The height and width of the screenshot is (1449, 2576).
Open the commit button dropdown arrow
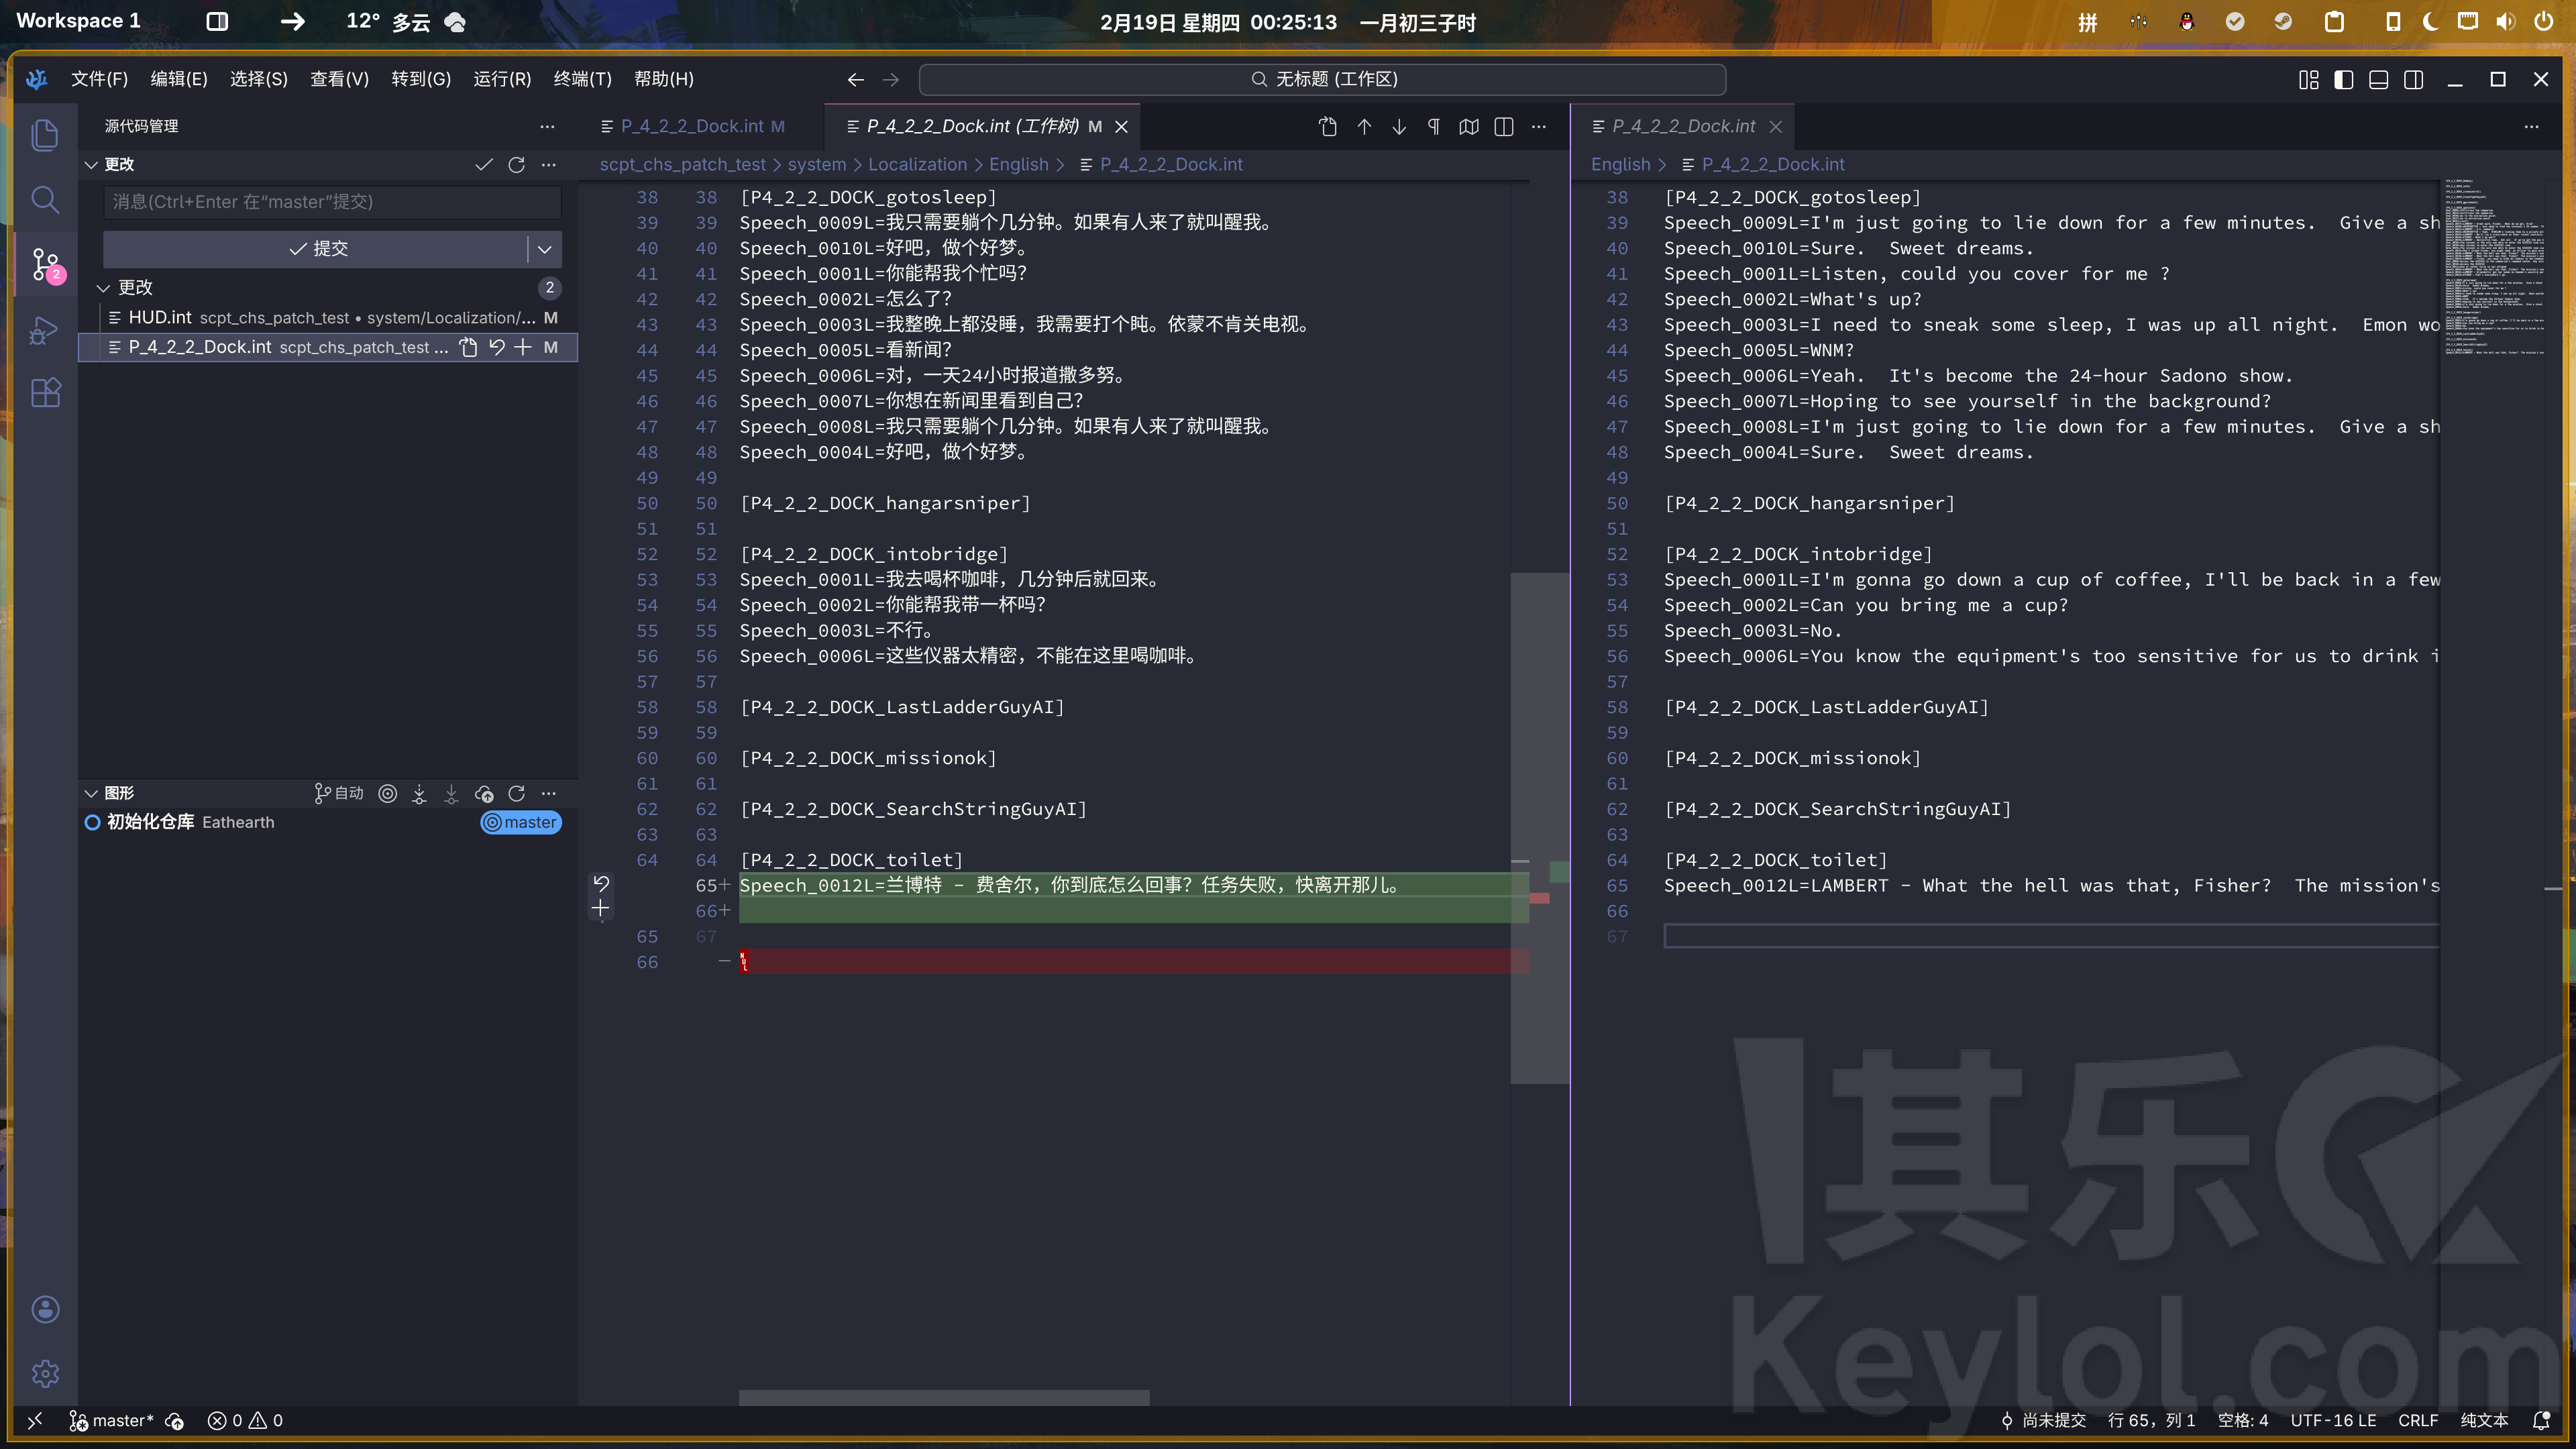(x=545, y=249)
